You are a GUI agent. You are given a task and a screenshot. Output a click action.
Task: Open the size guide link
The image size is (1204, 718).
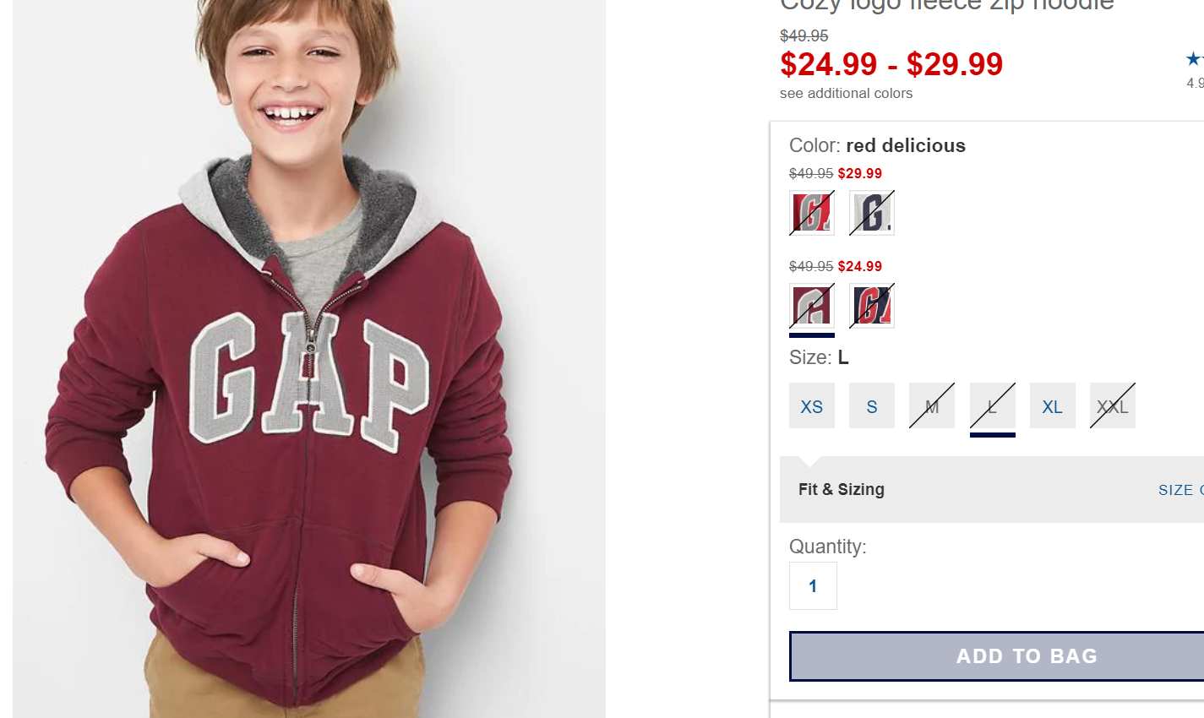[x=1180, y=490]
